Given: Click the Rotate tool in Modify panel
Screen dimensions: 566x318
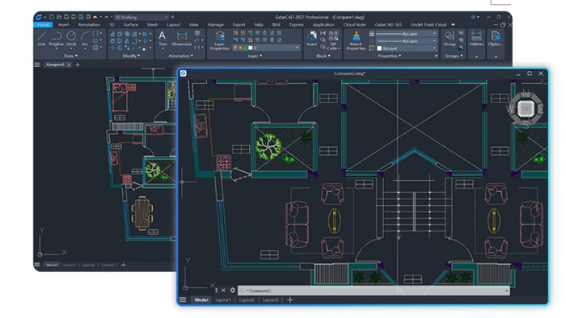Looking at the screenshot, I should click(120, 48).
